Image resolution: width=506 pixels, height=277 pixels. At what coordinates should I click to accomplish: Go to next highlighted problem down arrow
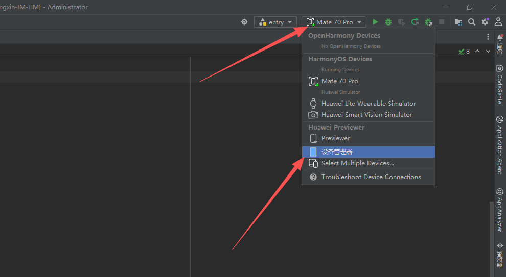[x=488, y=51]
